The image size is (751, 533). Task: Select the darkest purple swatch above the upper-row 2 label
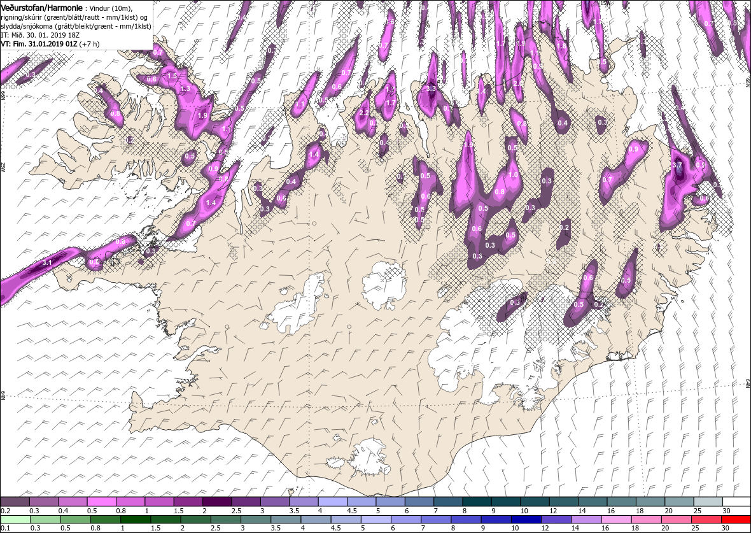point(217,502)
